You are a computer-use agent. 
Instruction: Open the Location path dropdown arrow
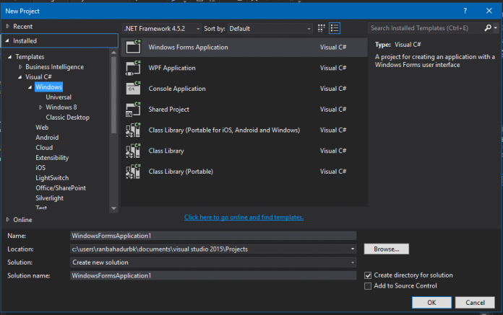(x=352, y=249)
